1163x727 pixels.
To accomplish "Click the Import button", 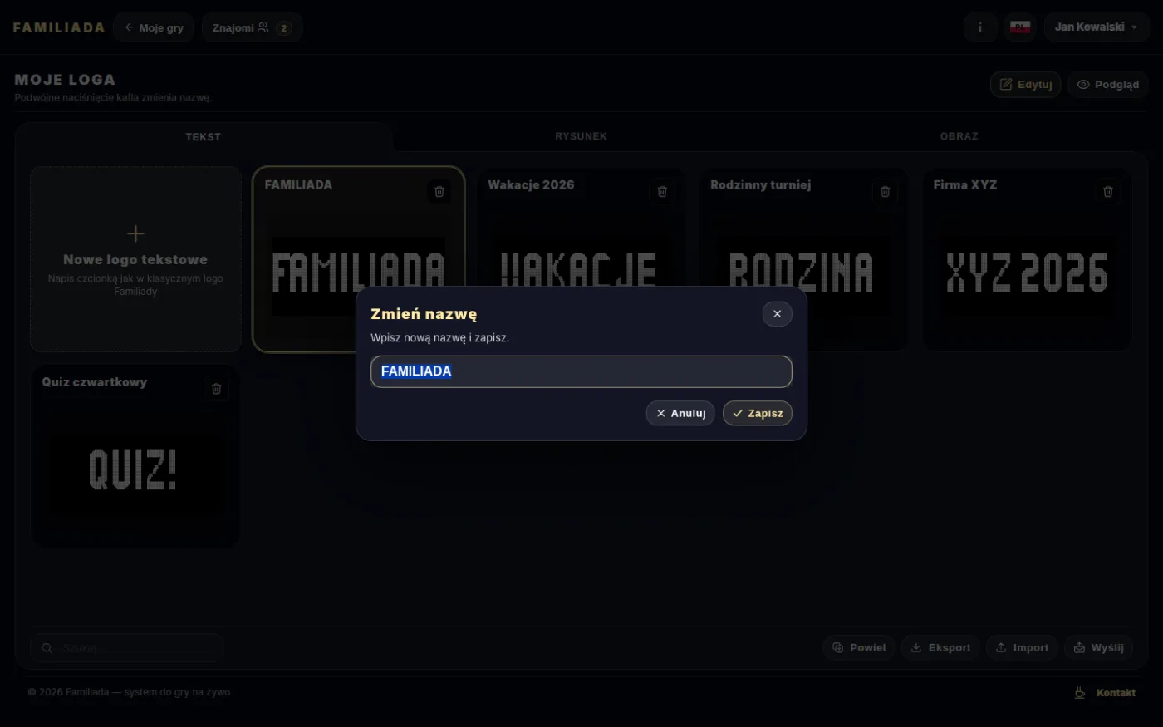I will click(1022, 648).
